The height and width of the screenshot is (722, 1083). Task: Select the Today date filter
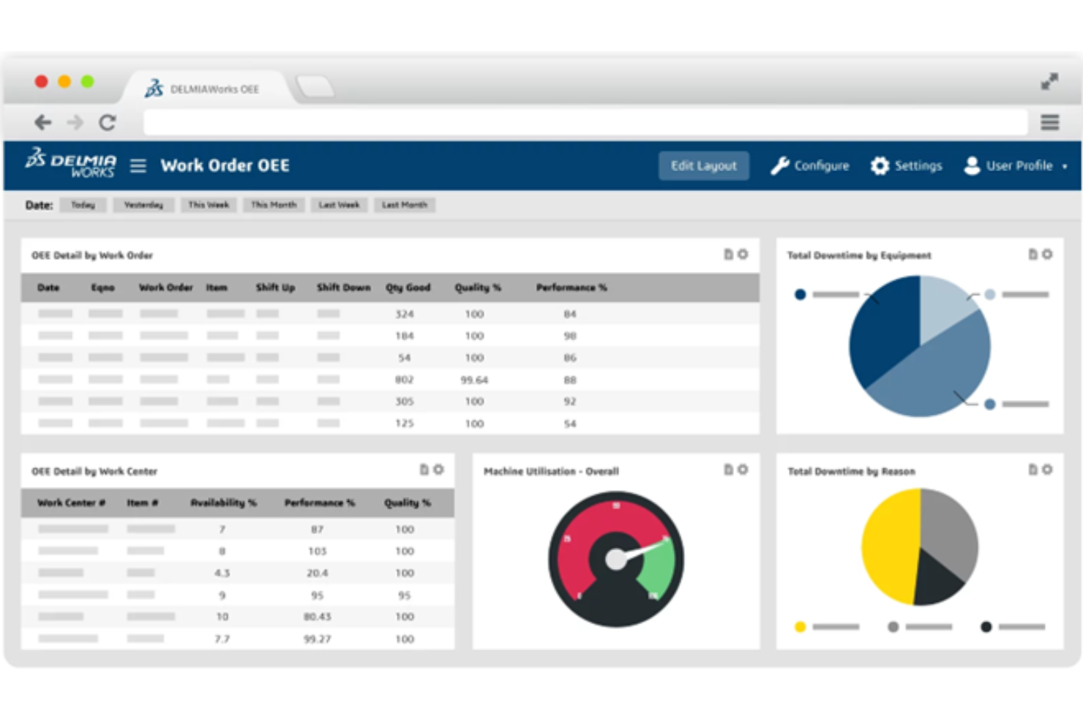[82, 205]
